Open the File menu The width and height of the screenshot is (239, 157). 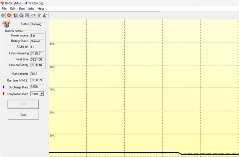coord(4,9)
